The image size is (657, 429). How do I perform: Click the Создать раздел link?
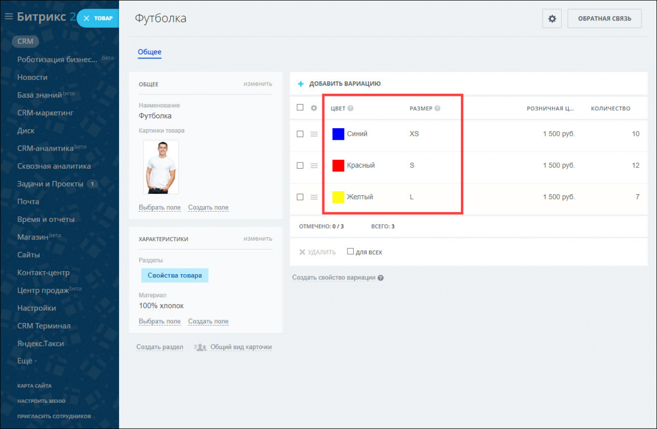pyautogui.click(x=160, y=347)
